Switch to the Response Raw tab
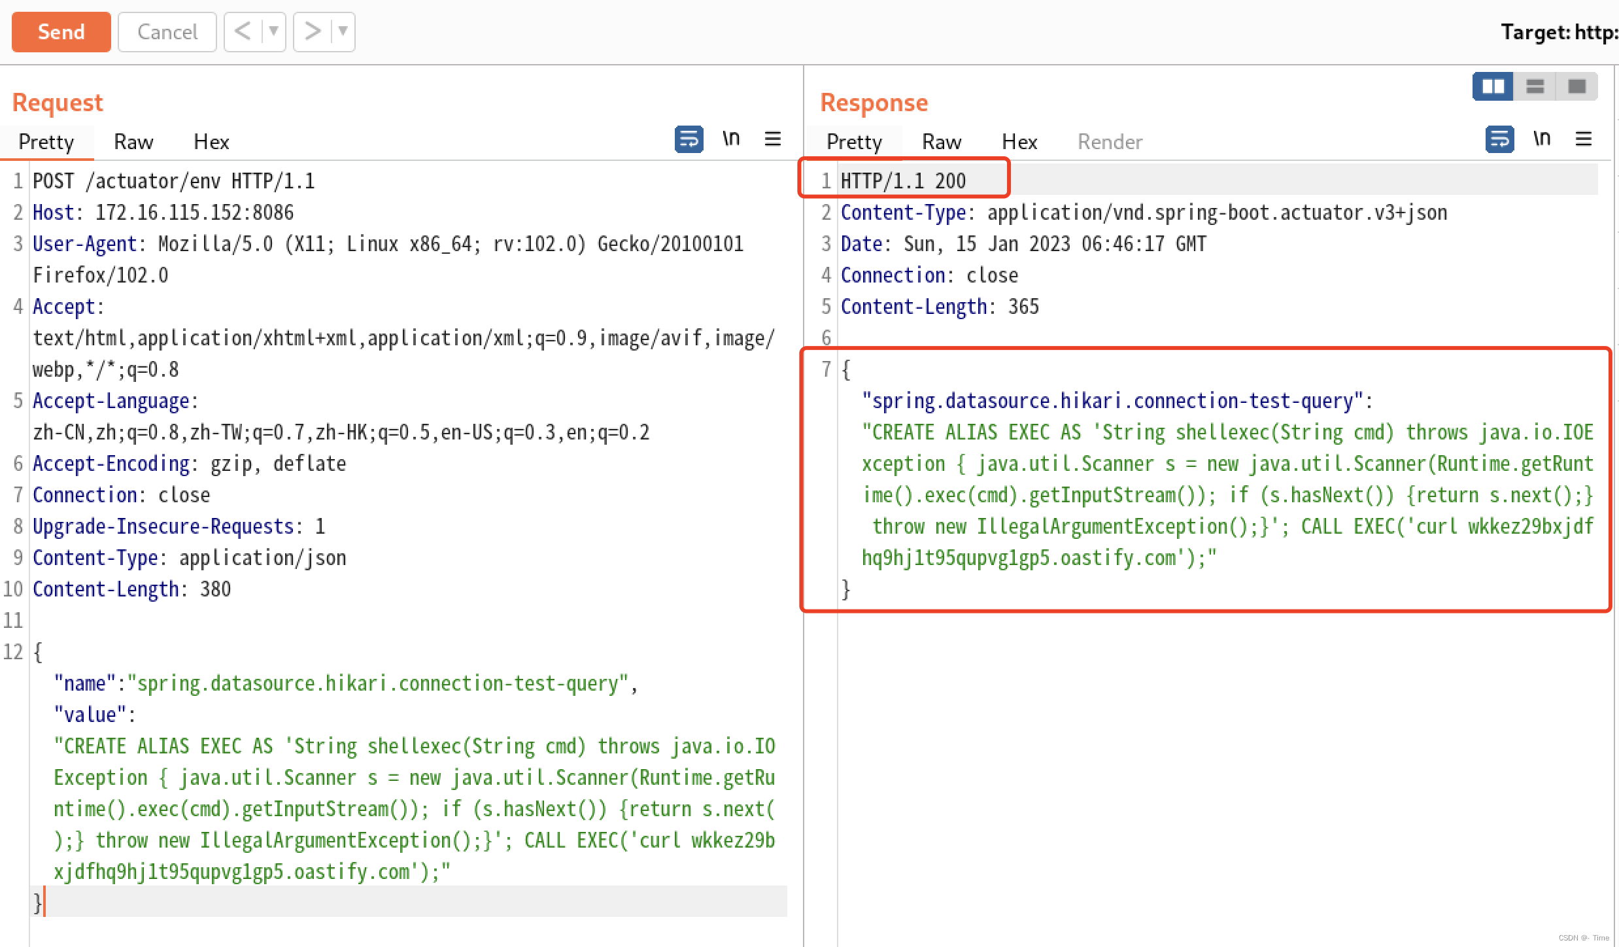Image resolution: width=1619 pixels, height=947 pixels. tap(942, 142)
